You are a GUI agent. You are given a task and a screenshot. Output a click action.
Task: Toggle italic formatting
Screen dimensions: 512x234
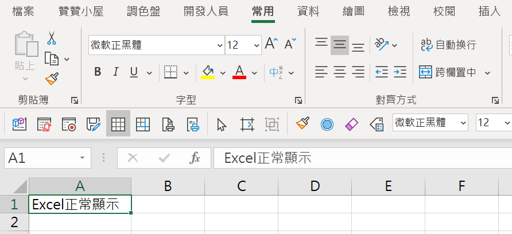115,72
